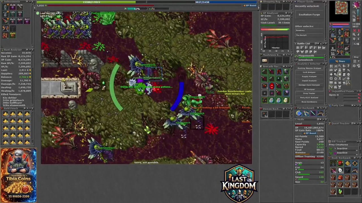
Task: Collapse the Kill Tracker panel
Action: click(x=358, y=142)
